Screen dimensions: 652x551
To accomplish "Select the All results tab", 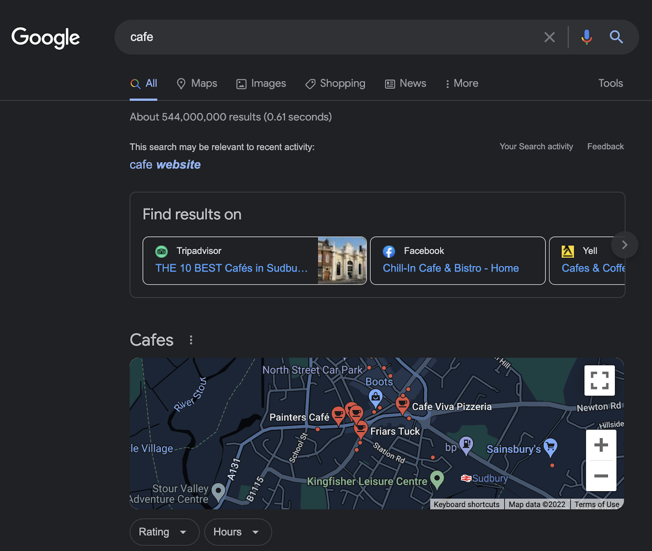I will (143, 83).
